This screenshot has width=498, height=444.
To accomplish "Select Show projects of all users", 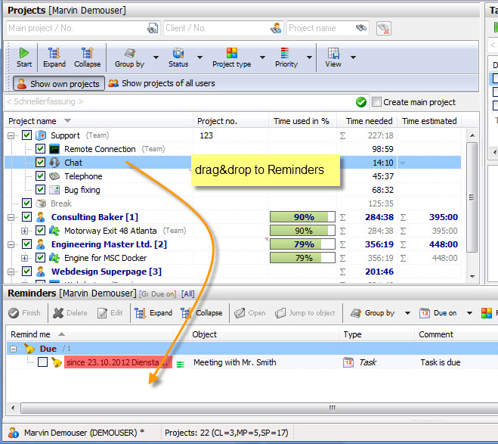I will pos(162,83).
